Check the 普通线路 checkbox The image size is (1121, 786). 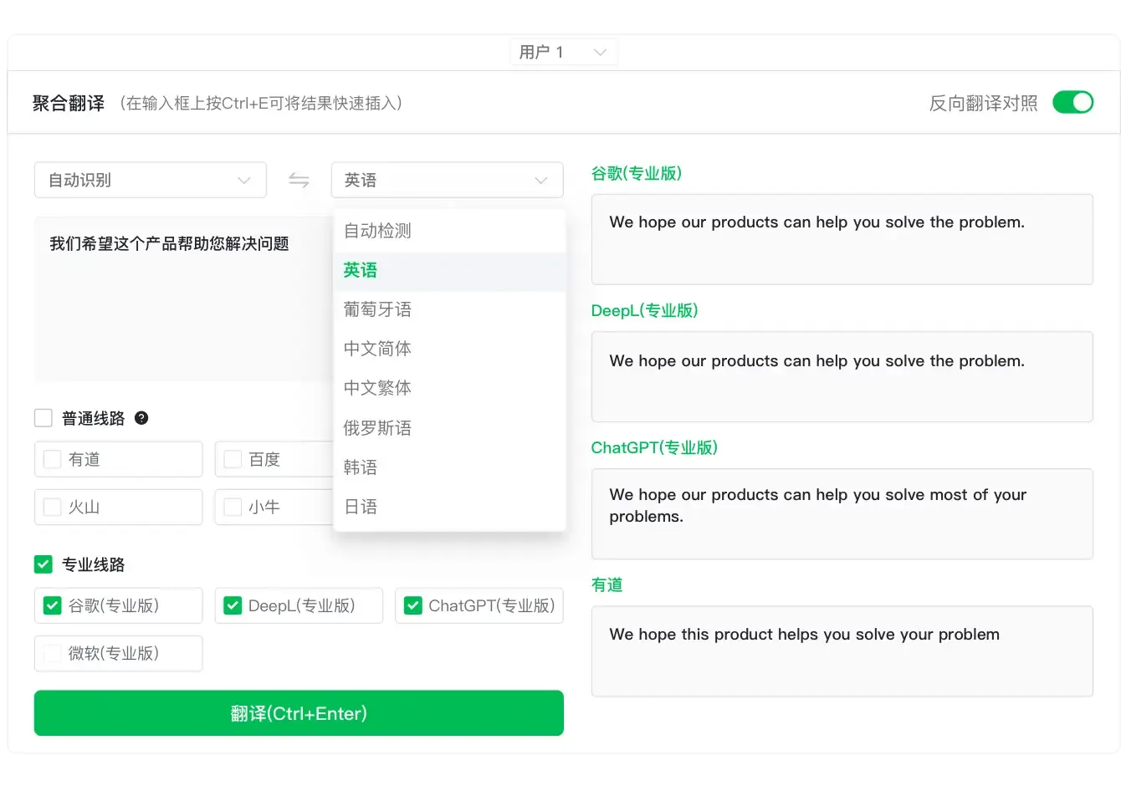coord(44,418)
